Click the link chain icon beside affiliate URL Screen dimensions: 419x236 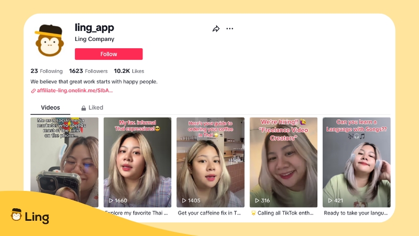click(33, 91)
